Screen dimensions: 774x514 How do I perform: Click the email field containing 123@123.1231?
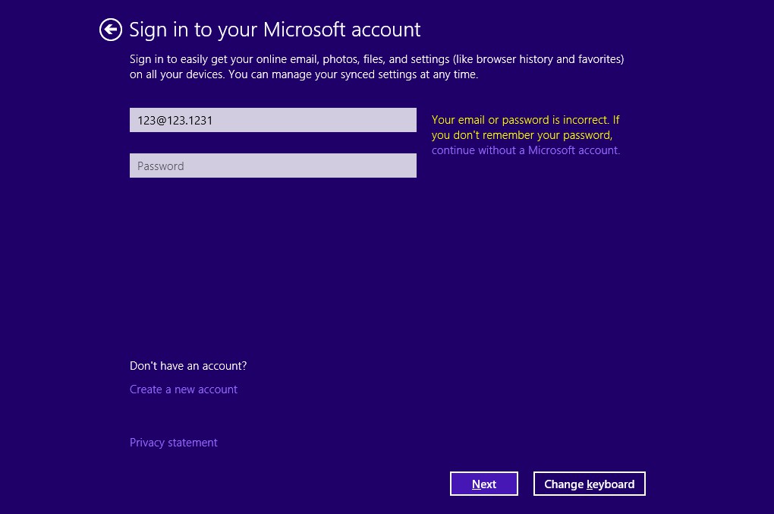273,120
